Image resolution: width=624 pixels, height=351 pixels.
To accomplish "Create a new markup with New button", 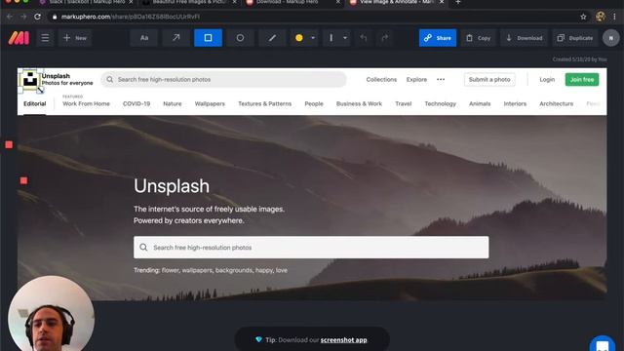I will tap(75, 38).
